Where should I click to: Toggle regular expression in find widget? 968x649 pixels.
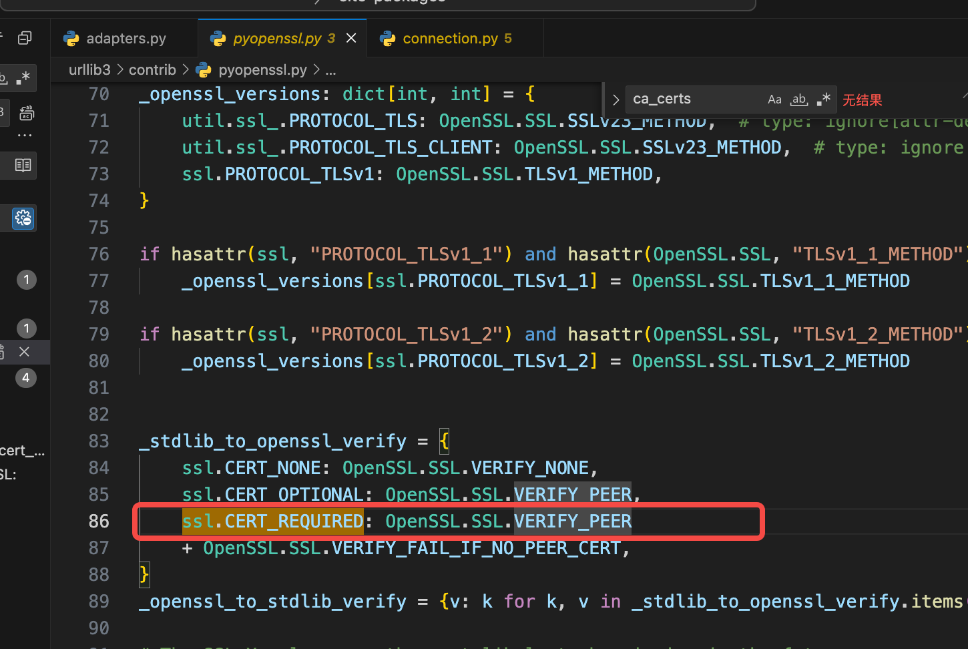coord(824,99)
